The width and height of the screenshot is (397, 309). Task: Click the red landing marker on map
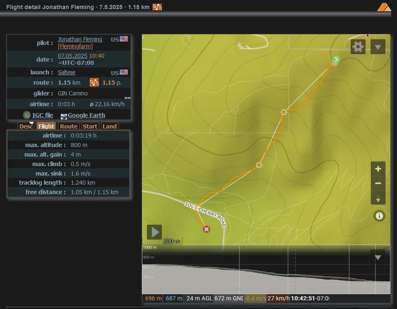coord(206,229)
